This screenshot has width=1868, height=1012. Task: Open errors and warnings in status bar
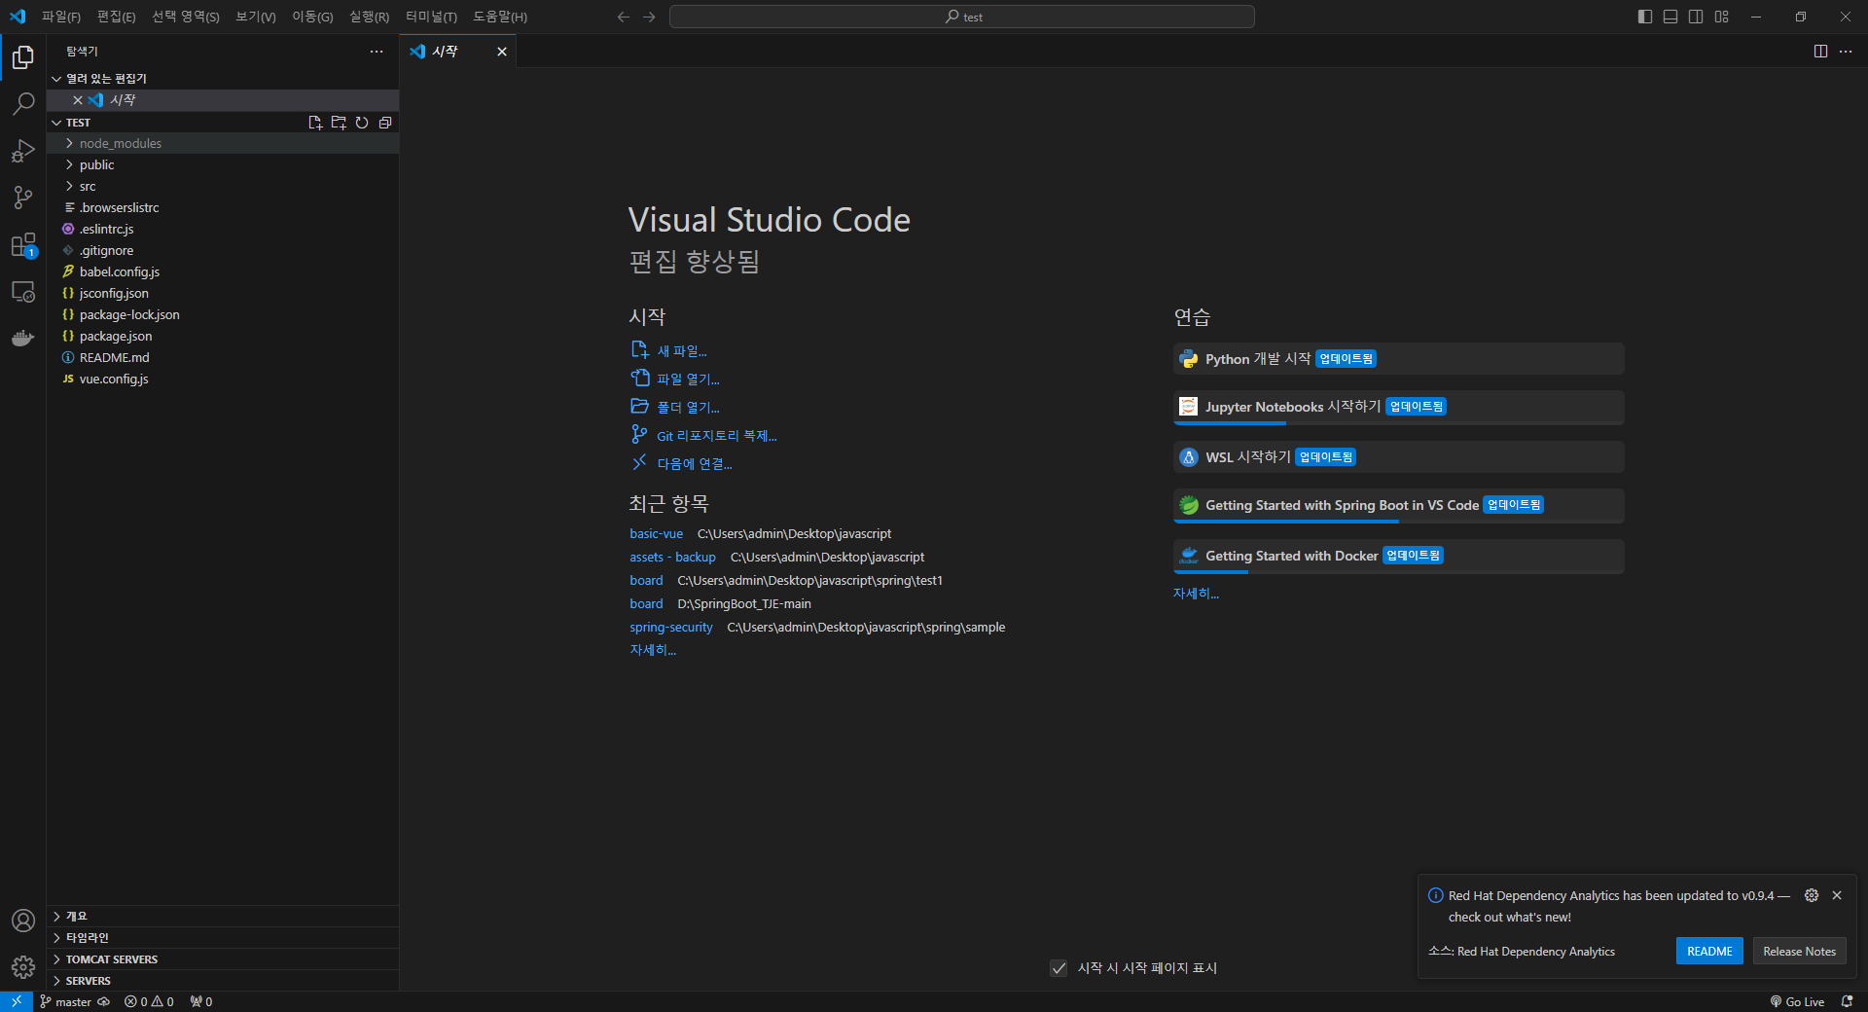[x=149, y=1001]
